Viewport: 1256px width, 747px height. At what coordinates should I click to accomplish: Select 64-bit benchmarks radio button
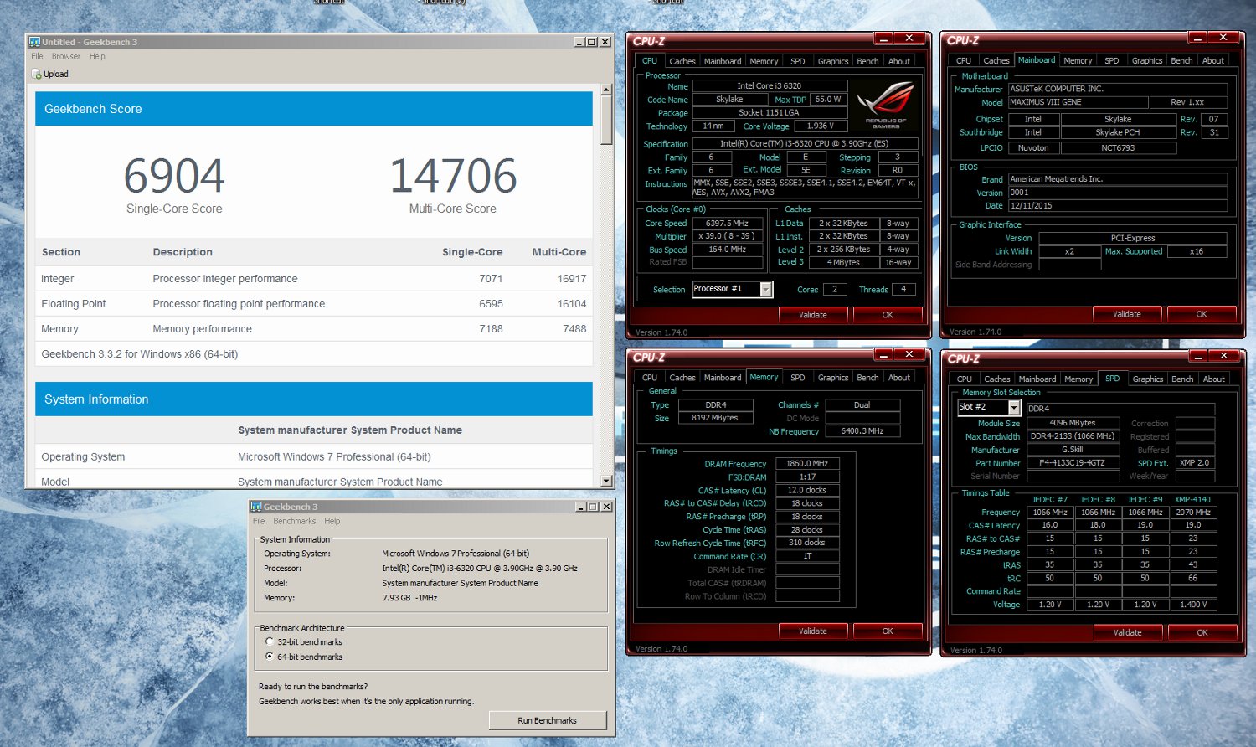pos(269,657)
